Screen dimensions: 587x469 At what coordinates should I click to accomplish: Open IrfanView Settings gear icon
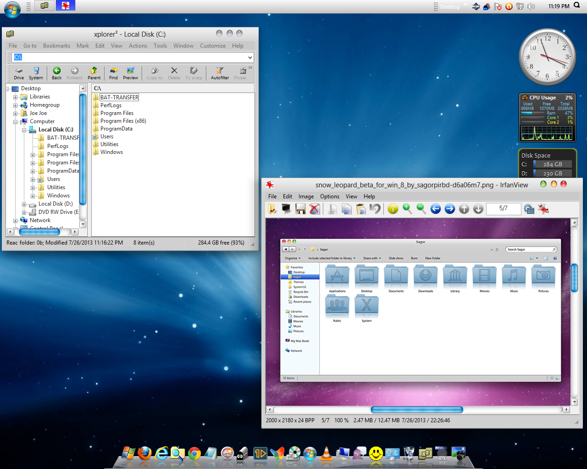coord(529,209)
